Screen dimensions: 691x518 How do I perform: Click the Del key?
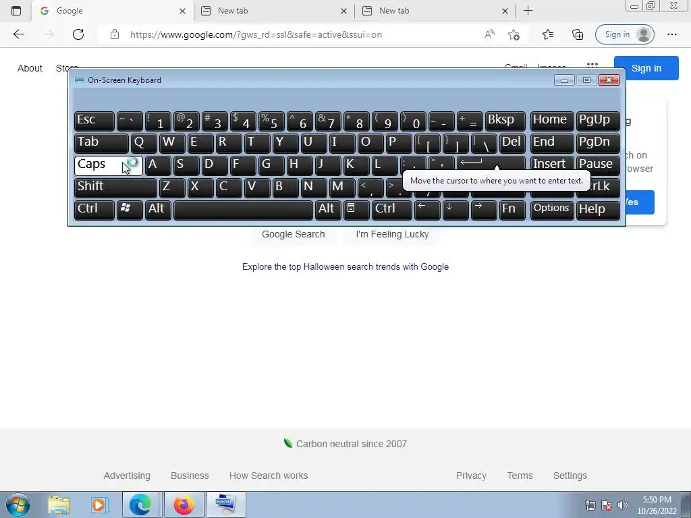[513, 144]
